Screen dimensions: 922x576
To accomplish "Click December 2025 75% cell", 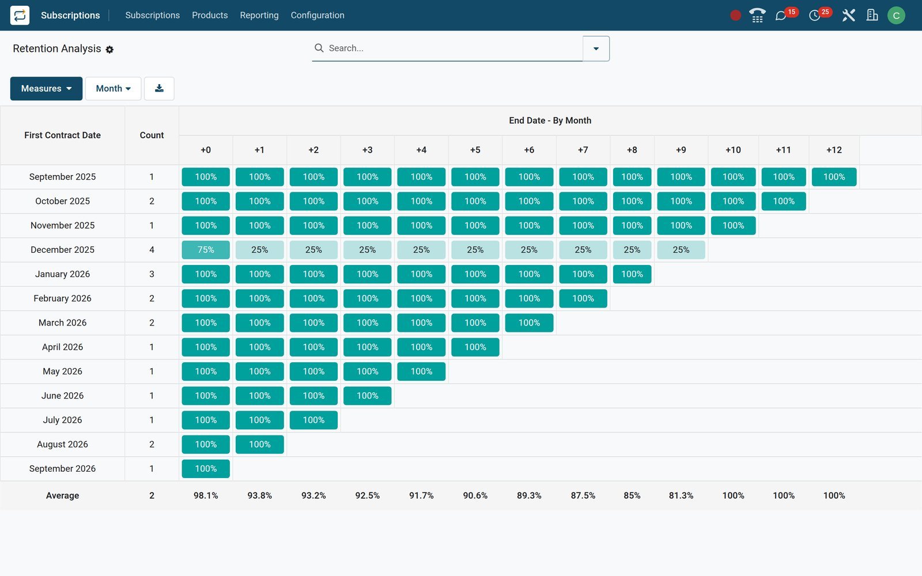I will pyautogui.click(x=206, y=250).
